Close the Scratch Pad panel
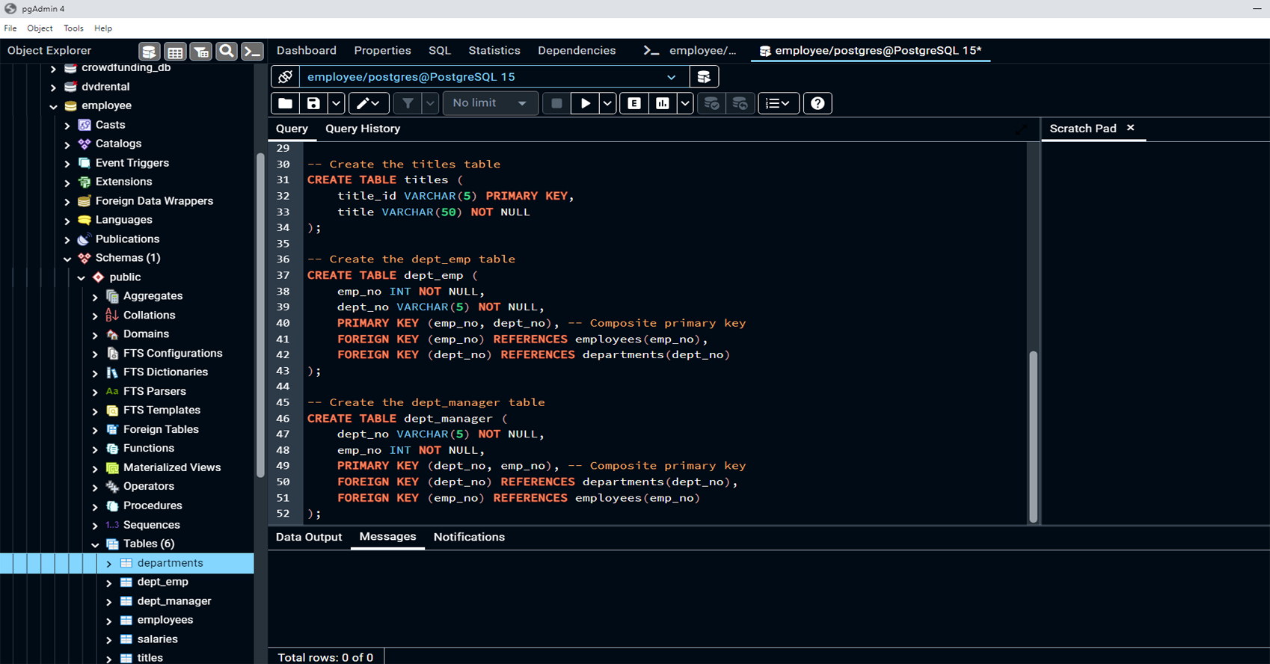Image resolution: width=1270 pixels, height=664 pixels. point(1130,128)
